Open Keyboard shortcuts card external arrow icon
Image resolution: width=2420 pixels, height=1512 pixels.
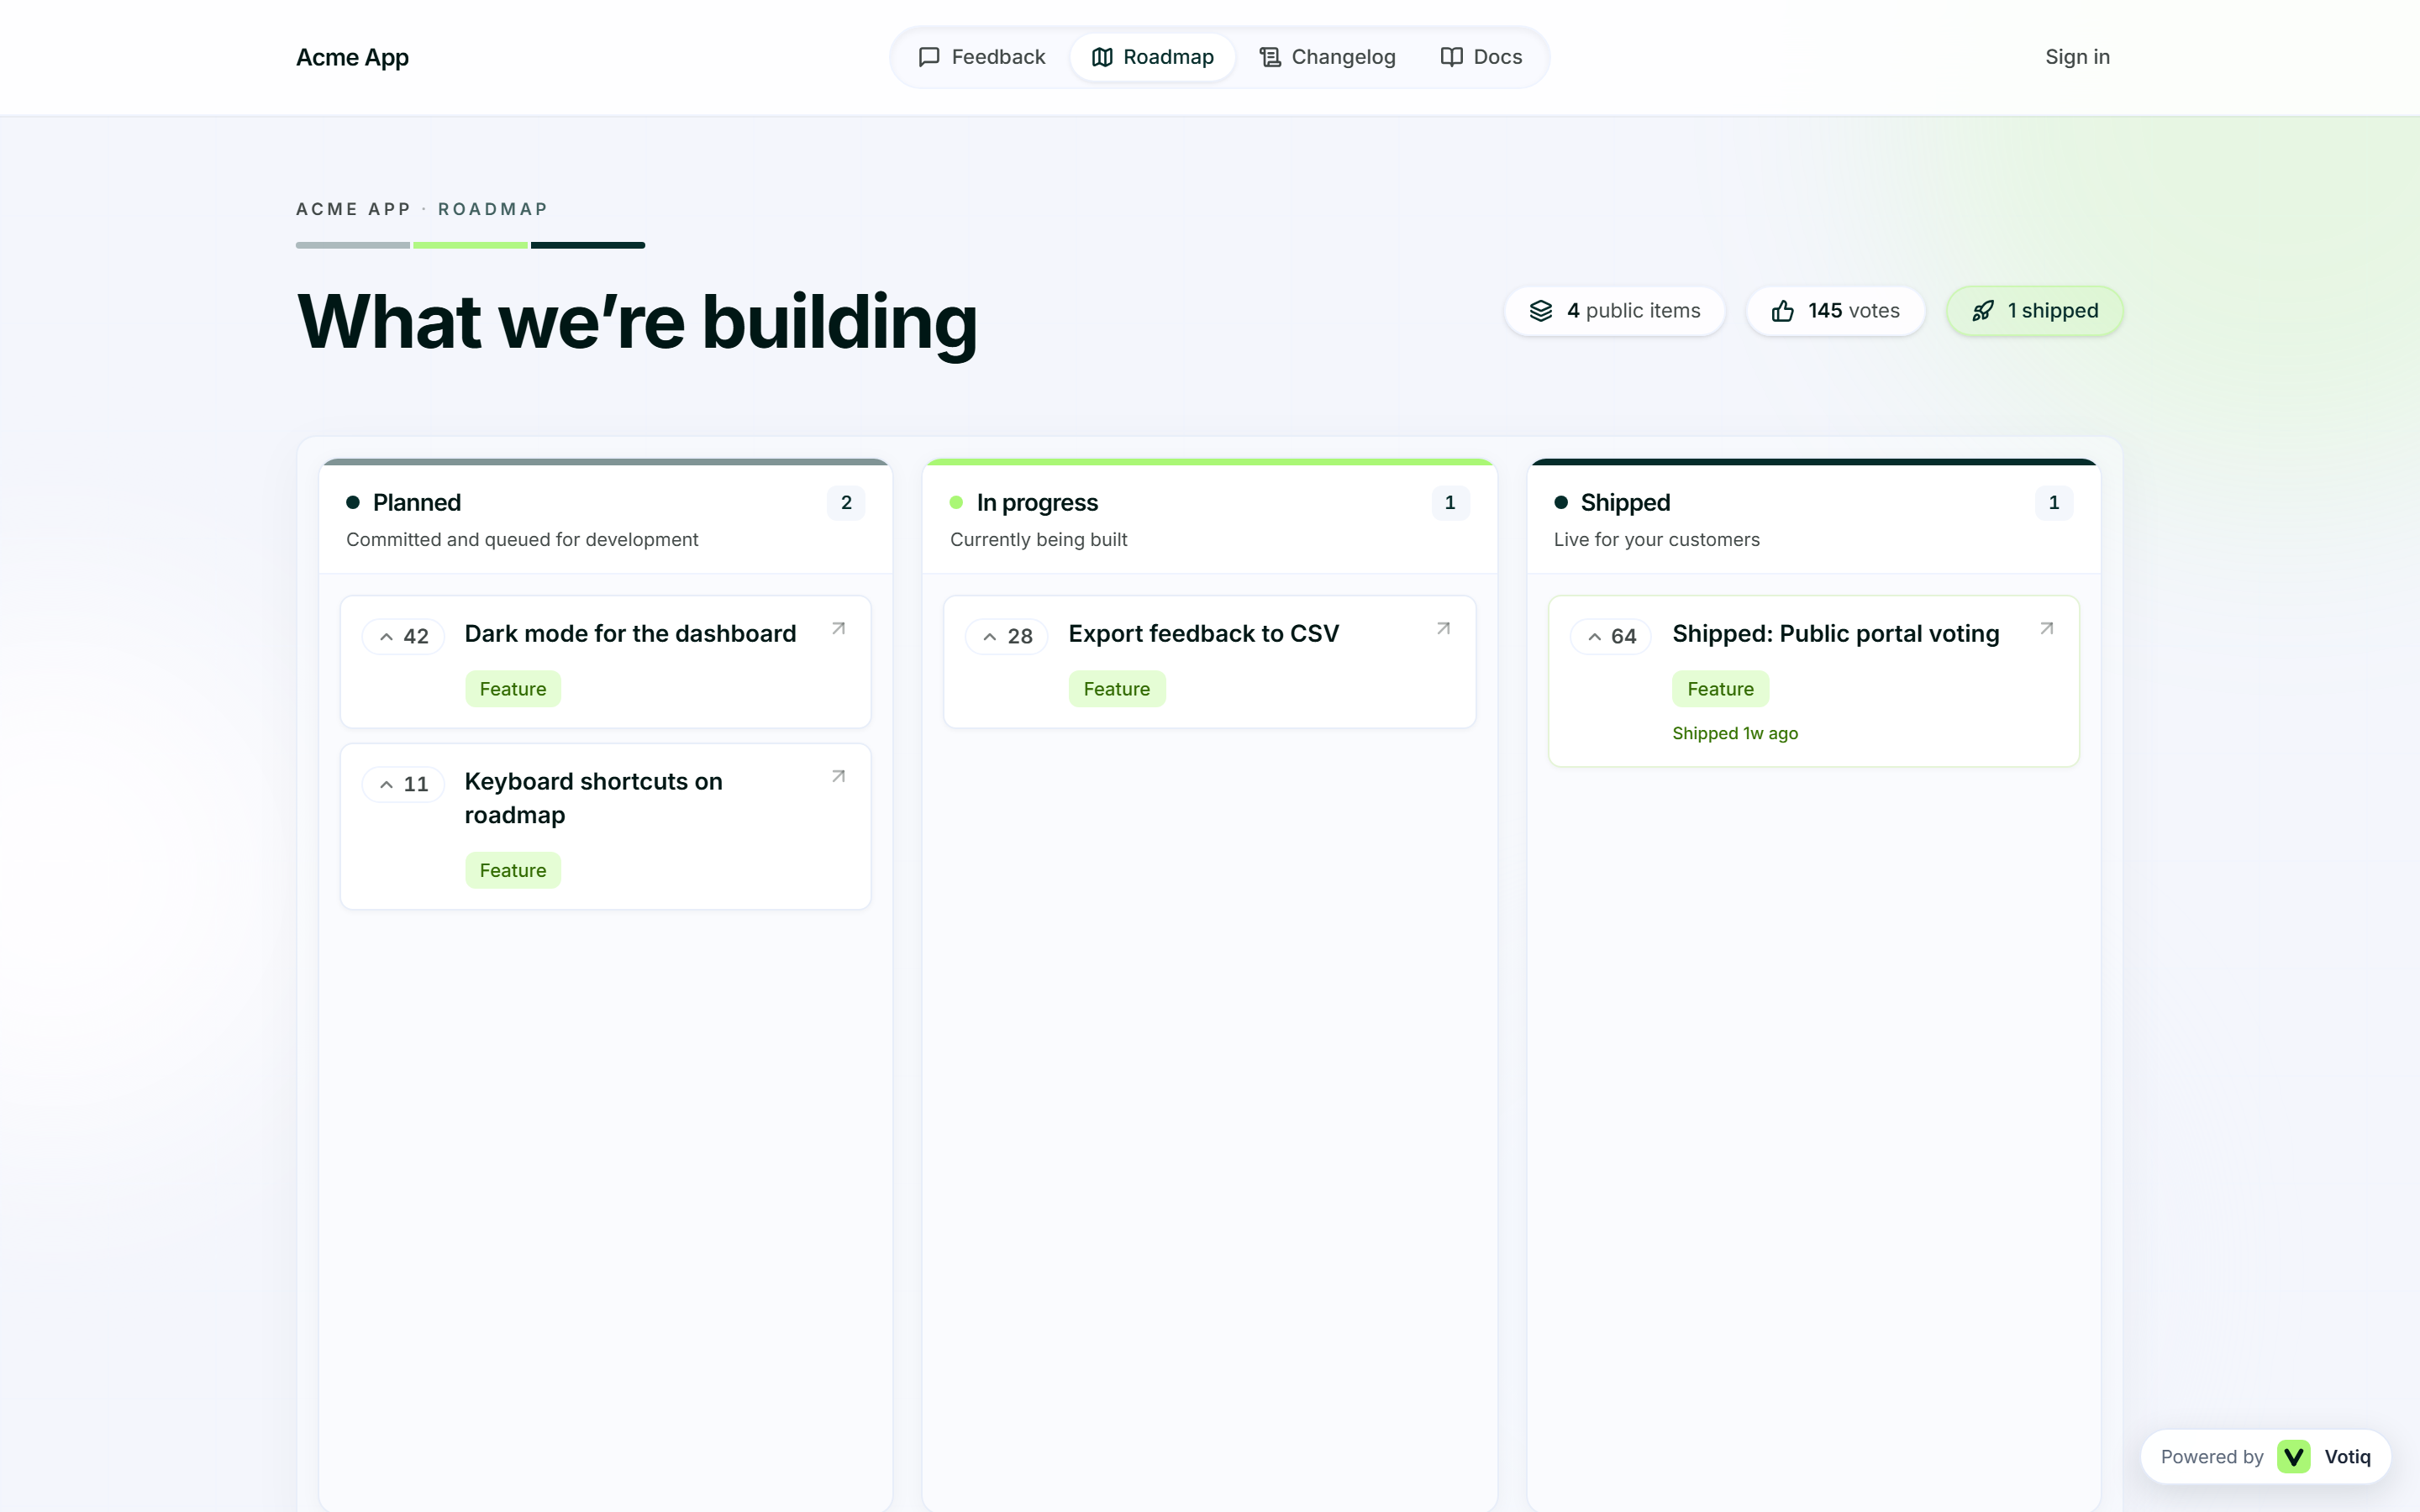point(839,777)
